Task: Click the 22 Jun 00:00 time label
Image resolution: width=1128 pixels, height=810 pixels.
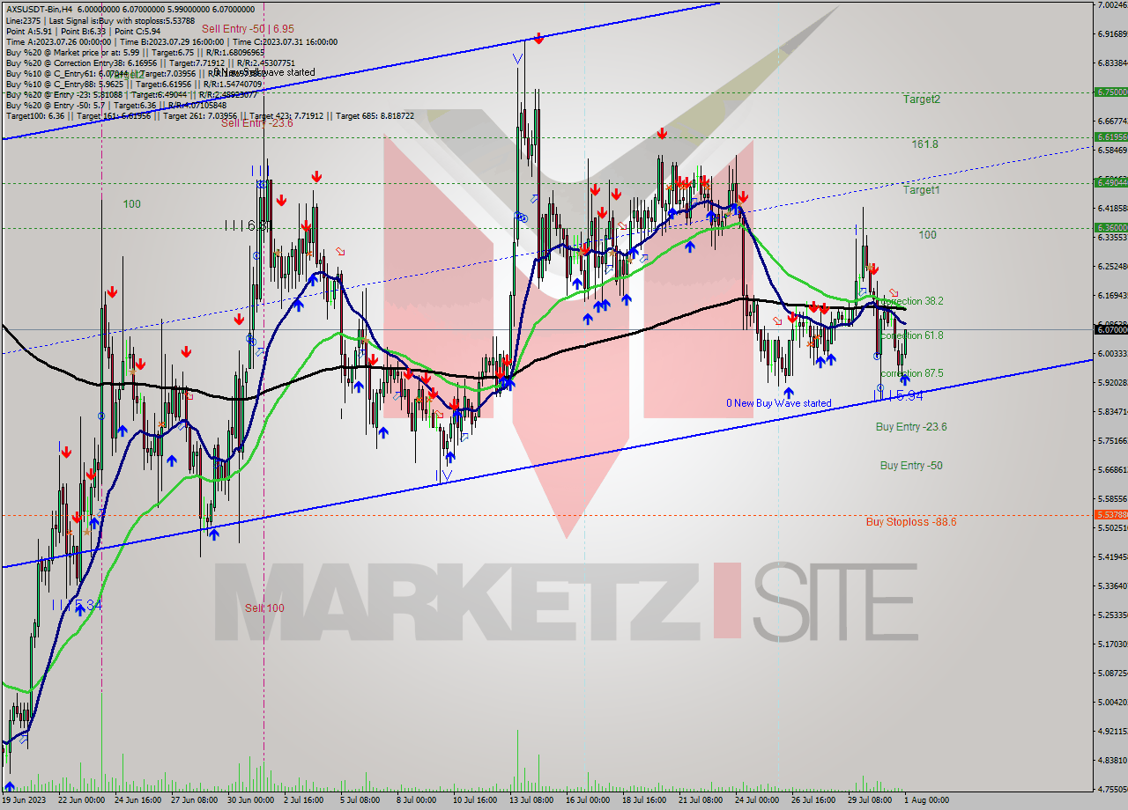Action: [80, 800]
